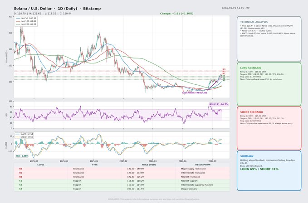Click the "Nearest resistance" description

pos(191,177)
